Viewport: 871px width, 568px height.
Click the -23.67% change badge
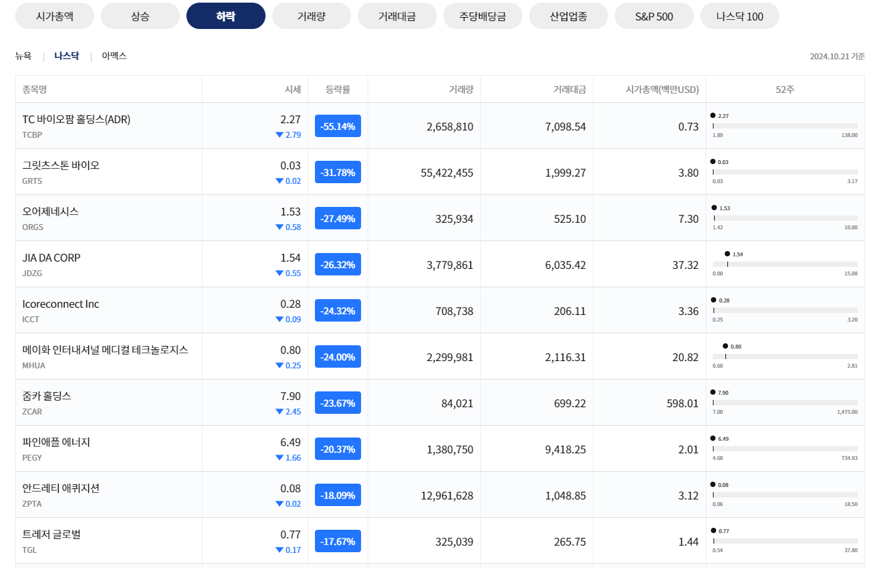click(x=338, y=403)
